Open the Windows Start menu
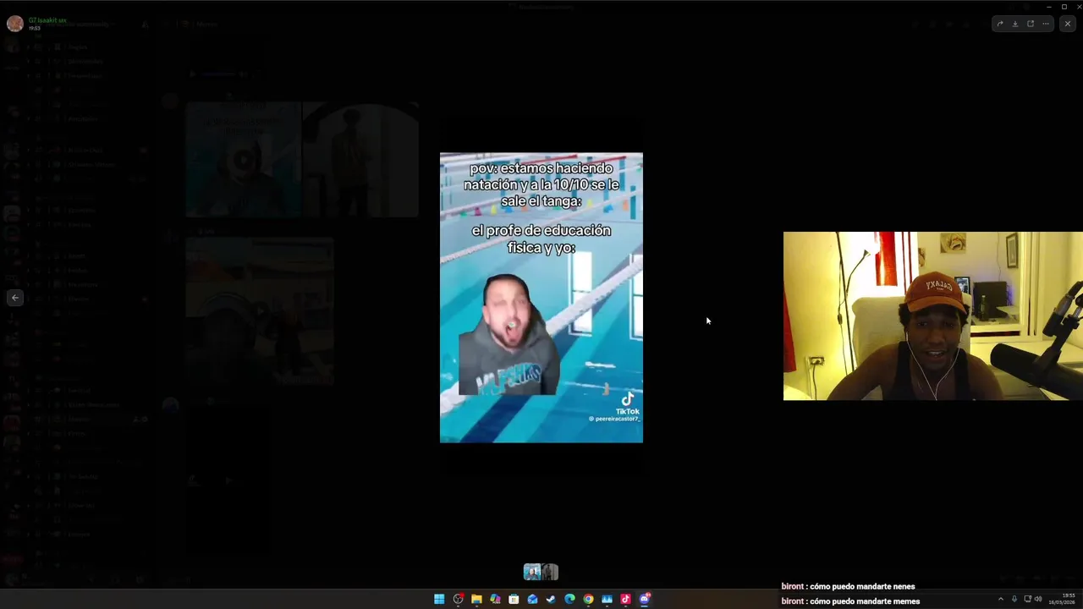The image size is (1083, 609). click(439, 599)
